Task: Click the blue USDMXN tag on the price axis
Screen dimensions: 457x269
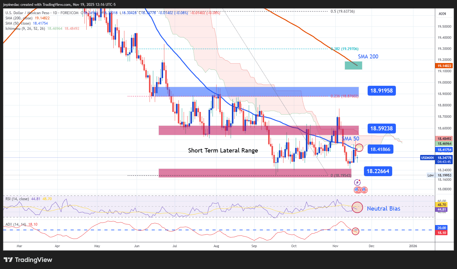Action: tap(427, 158)
